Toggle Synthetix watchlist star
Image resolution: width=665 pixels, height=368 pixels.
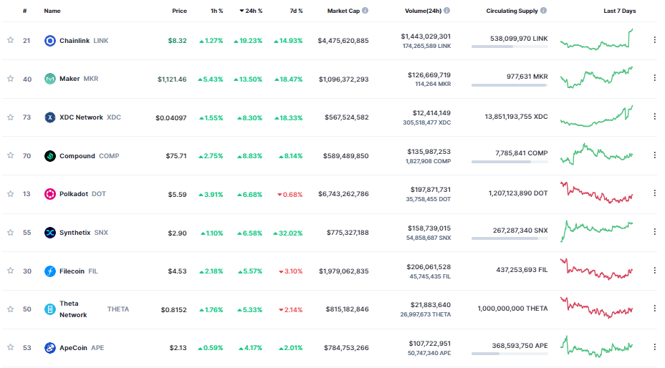click(x=10, y=233)
